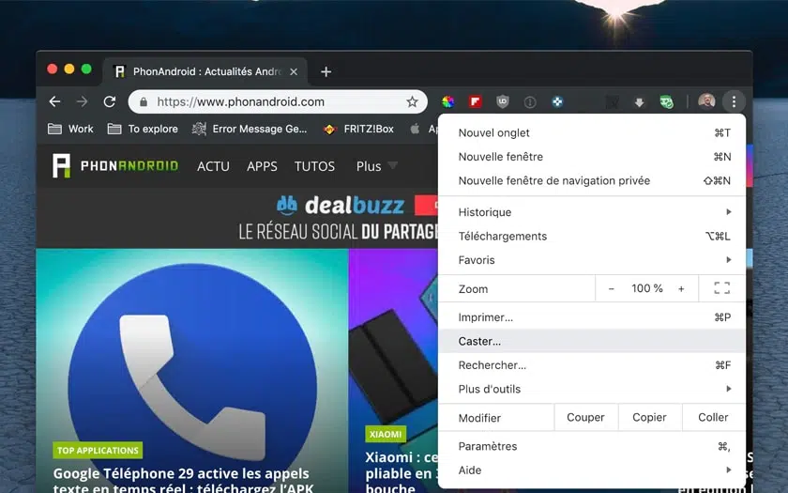
Task: Click the Apple bookmark icon
Action: pos(415,129)
